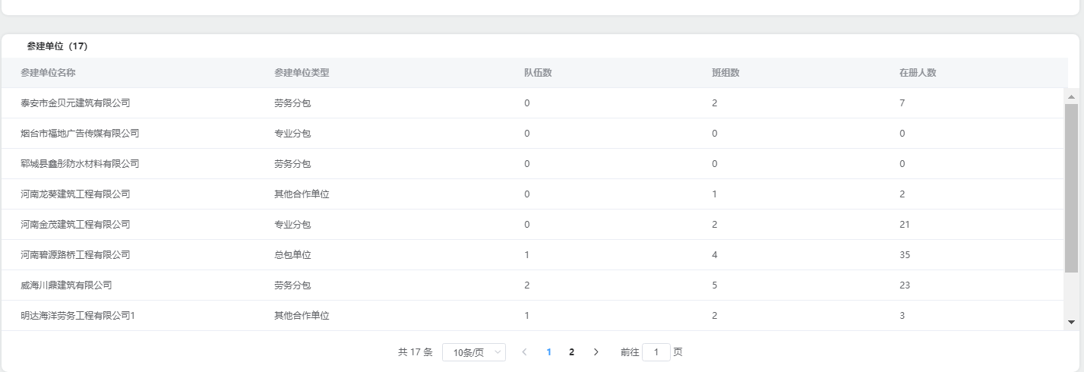Click the 参建单位 (17) section title
The image size is (1084, 372).
(x=57, y=46)
